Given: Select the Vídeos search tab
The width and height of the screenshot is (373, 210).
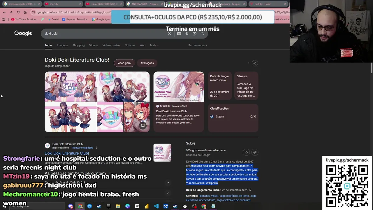Looking at the screenshot, I should click(94, 45).
